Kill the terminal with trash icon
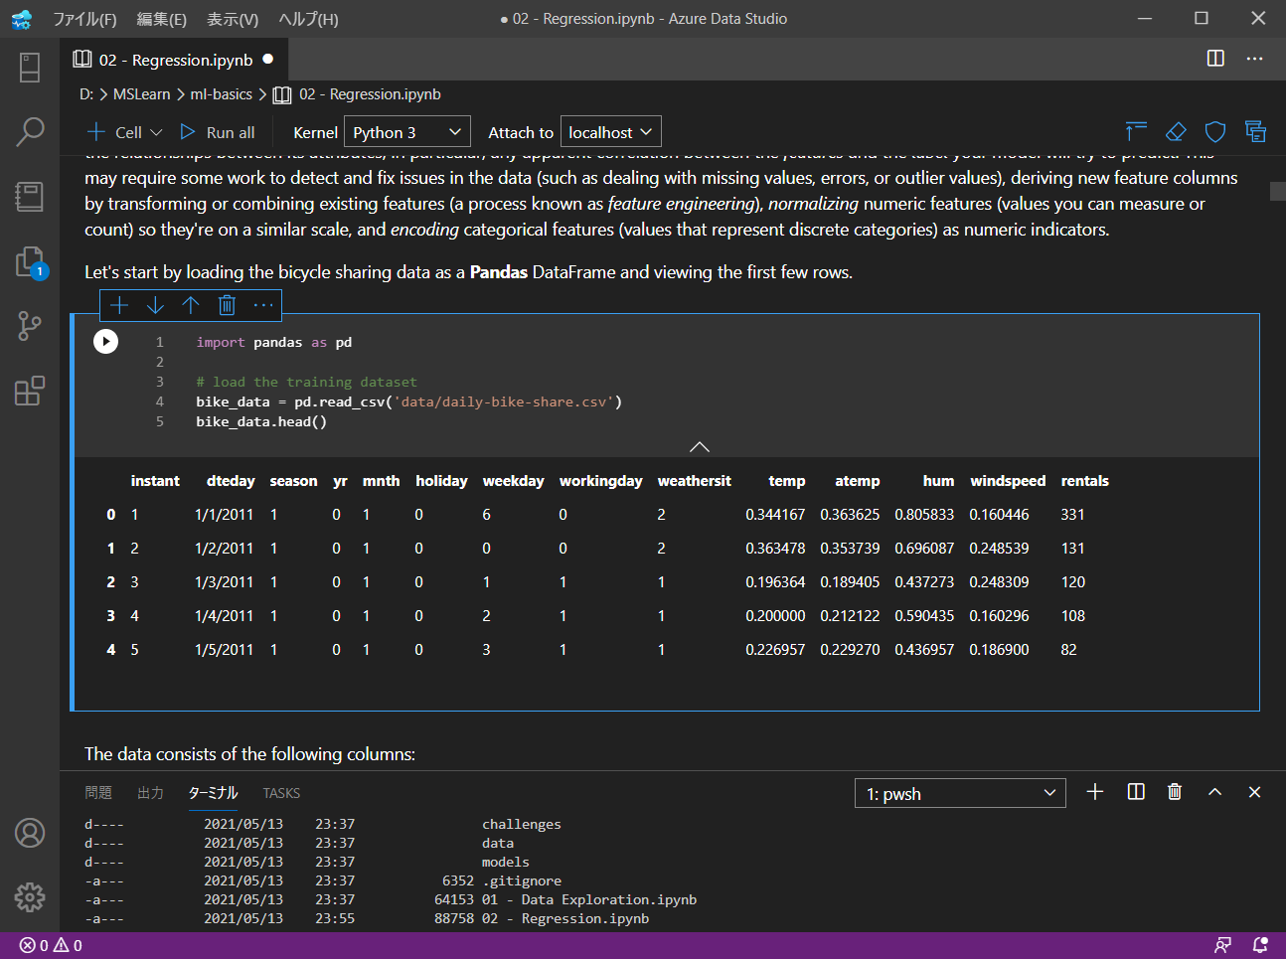 (x=1175, y=792)
